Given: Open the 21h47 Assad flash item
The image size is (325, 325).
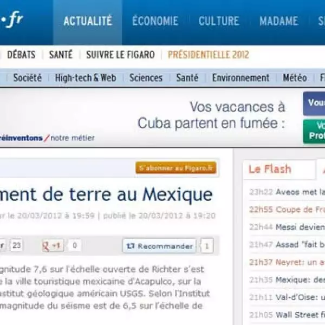Looking at the screenshot, I should click(x=287, y=245).
